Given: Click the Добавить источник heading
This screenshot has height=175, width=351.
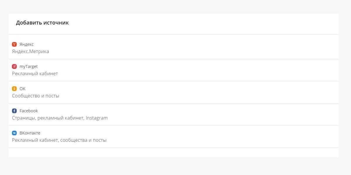Looking at the screenshot, I should pos(42,23).
